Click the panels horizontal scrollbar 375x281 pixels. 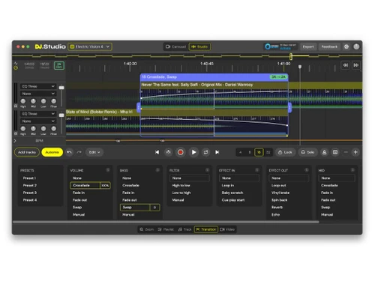tap(166, 222)
